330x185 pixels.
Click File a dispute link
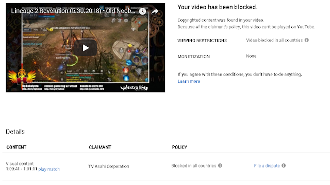[x=267, y=165]
